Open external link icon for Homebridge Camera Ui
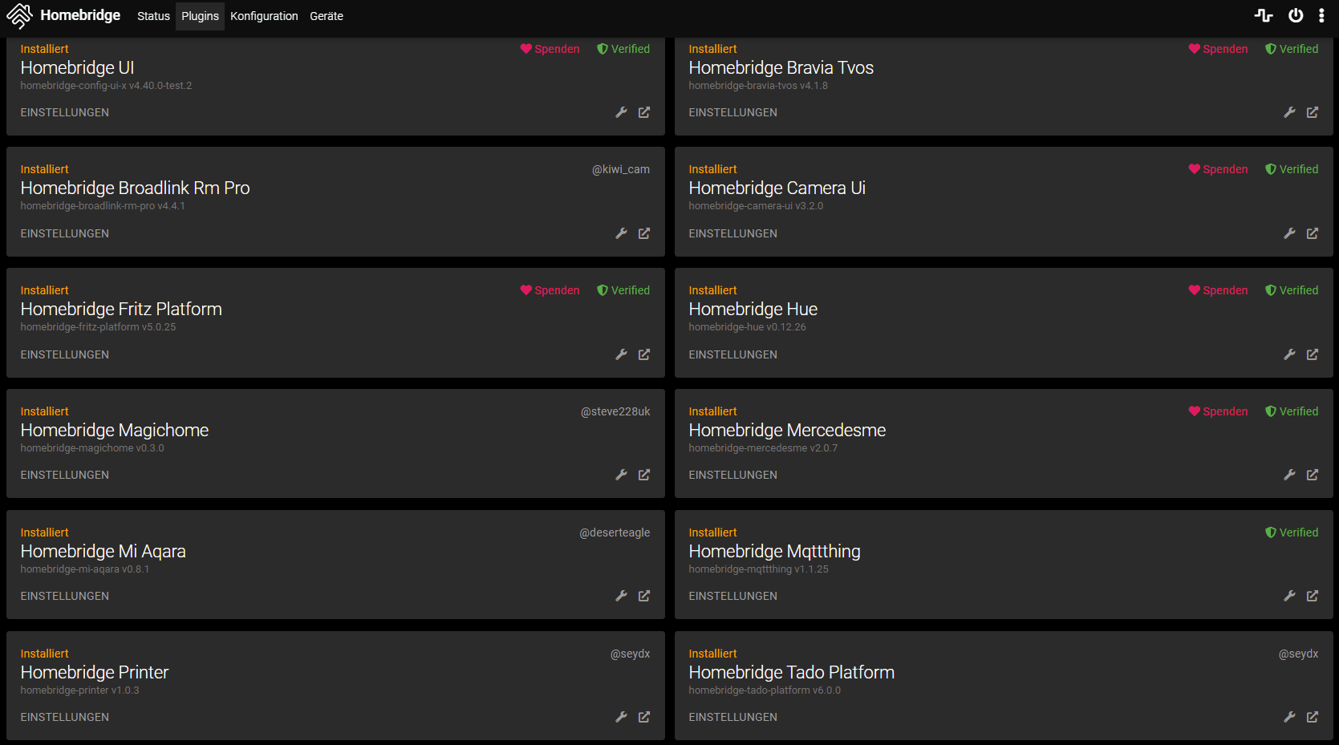The image size is (1339, 745). [x=1313, y=233]
